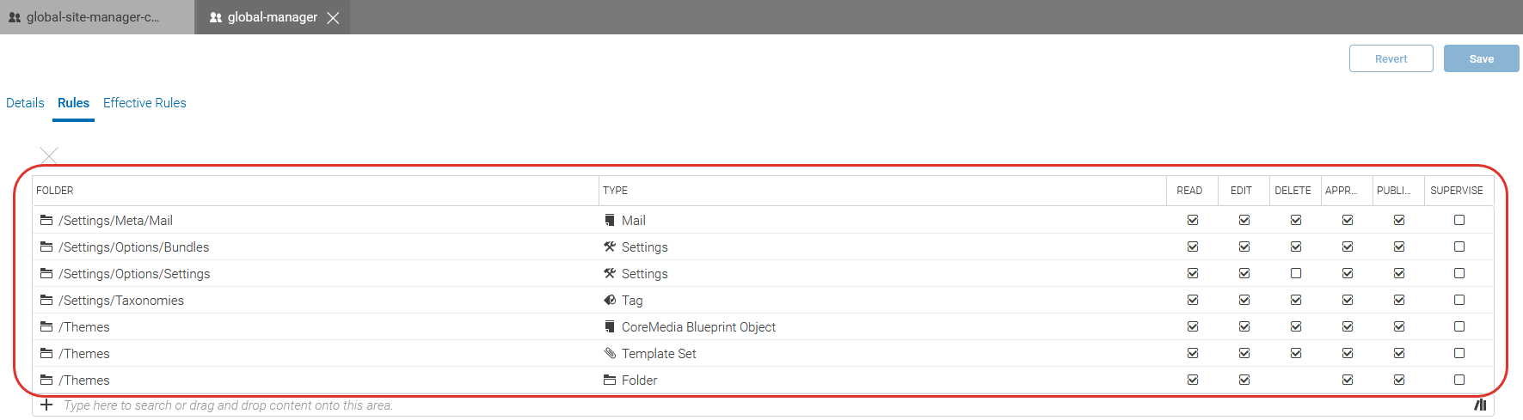Click folder icon for /Settings/Taxonomies row
1523x420 pixels.
click(46, 300)
